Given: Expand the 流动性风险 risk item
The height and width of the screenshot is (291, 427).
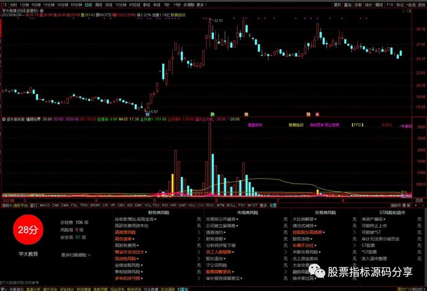Looking at the screenshot, I should (x=127, y=259).
